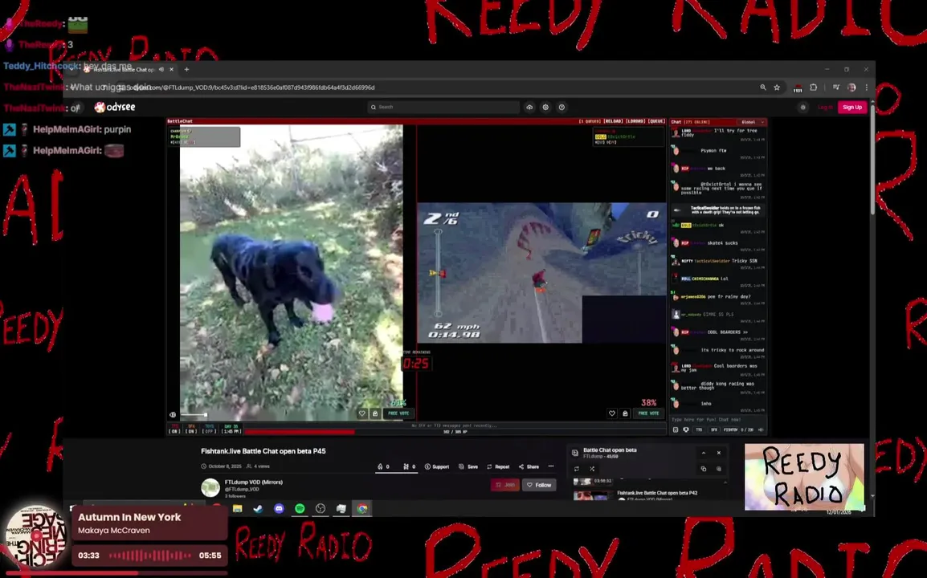Click the FTLdump VOD channel avatar
Image resolution: width=927 pixels, height=578 pixels.
click(x=210, y=487)
